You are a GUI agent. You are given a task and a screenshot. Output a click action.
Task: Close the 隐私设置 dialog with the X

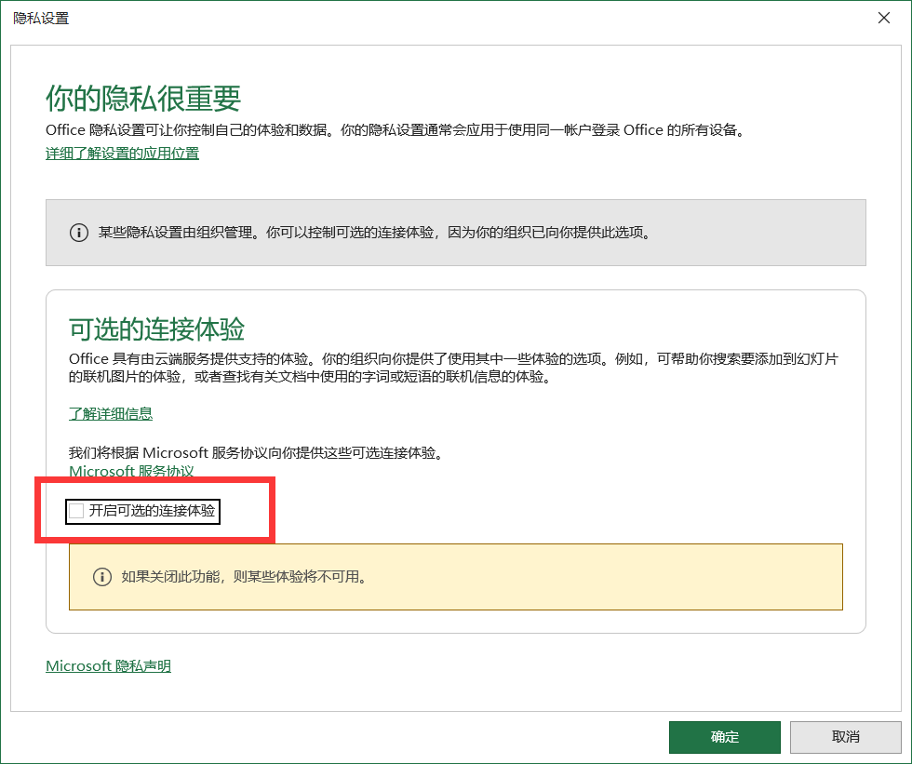click(x=883, y=18)
